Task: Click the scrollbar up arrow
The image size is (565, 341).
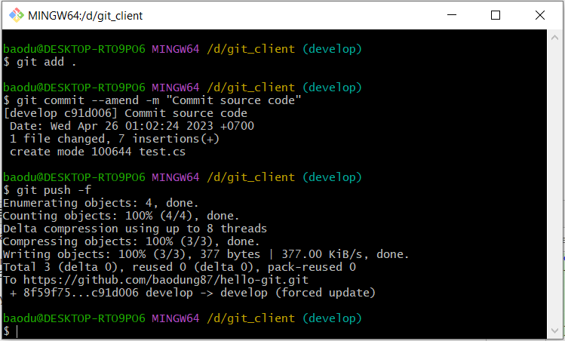Action: point(554,37)
